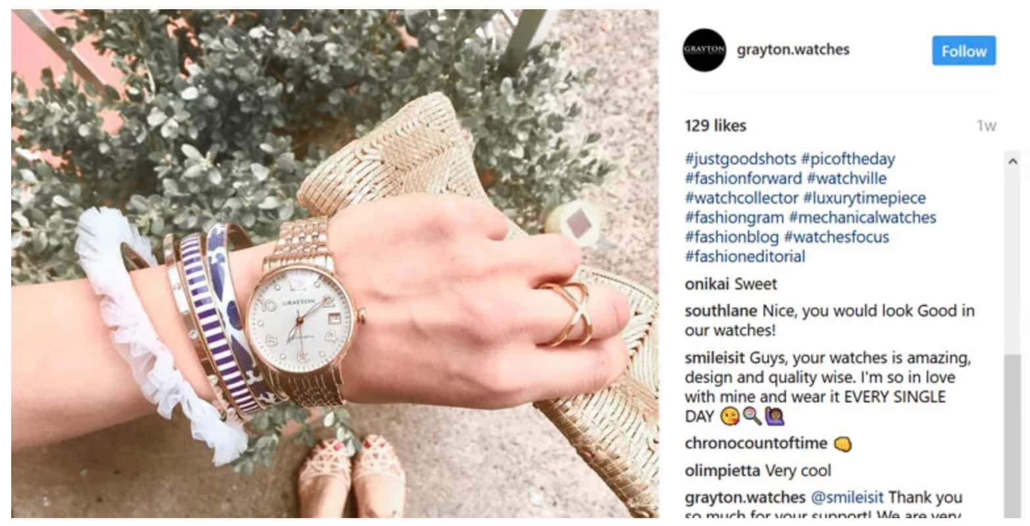Open the #justgoodshots hashtag
The image size is (1030, 526).
click(740, 159)
